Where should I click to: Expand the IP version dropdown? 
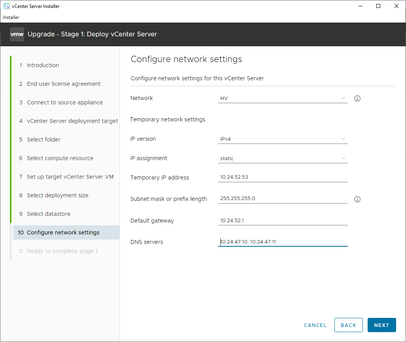coord(283,139)
